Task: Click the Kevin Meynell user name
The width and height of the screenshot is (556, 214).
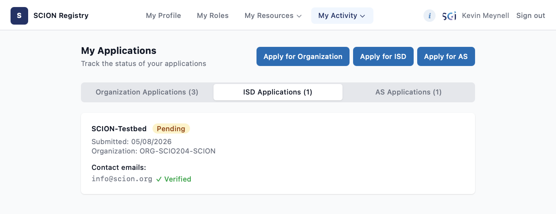Action: pyautogui.click(x=486, y=16)
